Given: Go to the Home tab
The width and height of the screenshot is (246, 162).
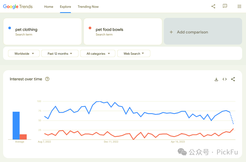Looking at the screenshot, I should point(48,7).
